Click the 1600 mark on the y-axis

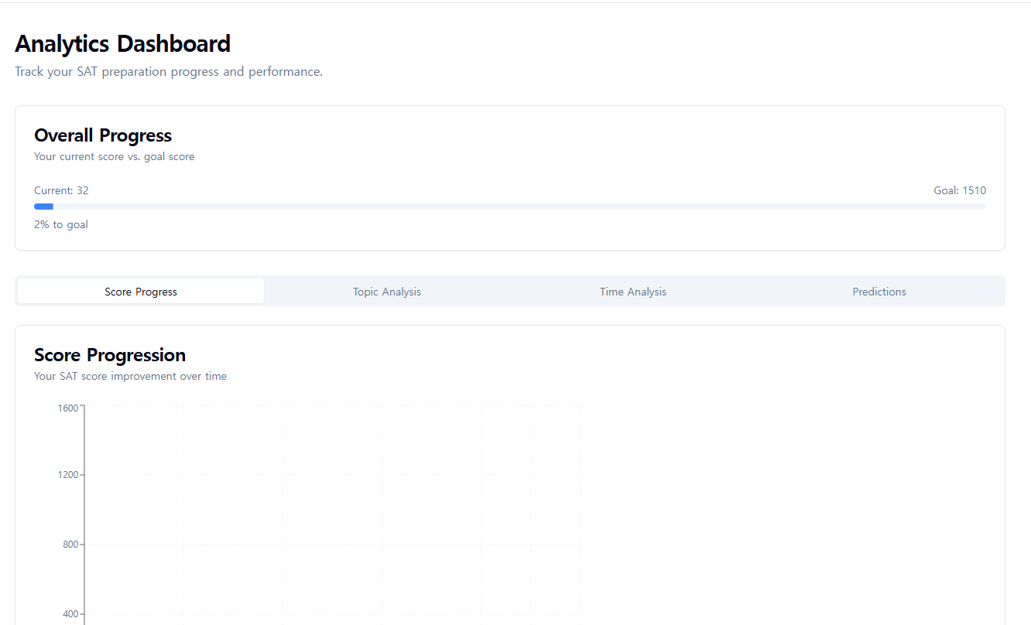pyautogui.click(x=68, y=408)
